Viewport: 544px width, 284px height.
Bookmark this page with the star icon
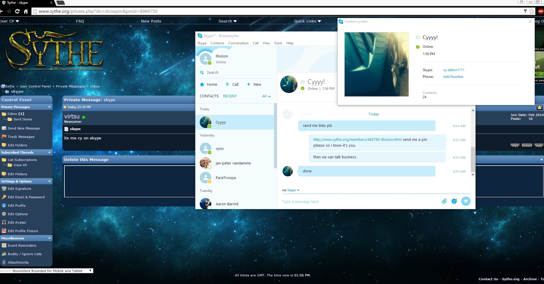[x=532, y=11]
